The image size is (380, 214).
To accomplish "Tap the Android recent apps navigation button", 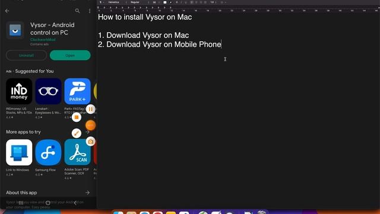I will click(x=21, y=203).
